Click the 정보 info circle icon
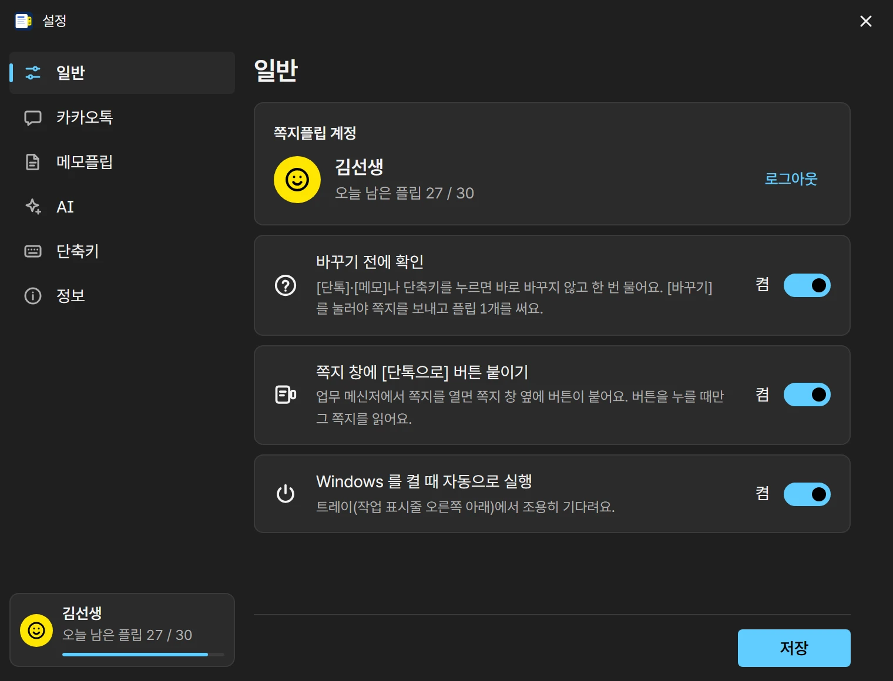The image size is (893, 681). pos(33,296)
